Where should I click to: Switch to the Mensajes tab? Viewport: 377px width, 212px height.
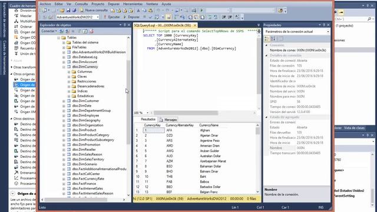[x=168, y=120]
